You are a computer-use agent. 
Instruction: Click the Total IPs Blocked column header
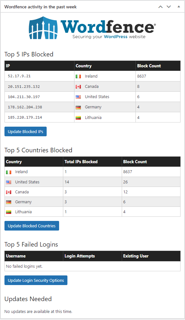point(81,162)
